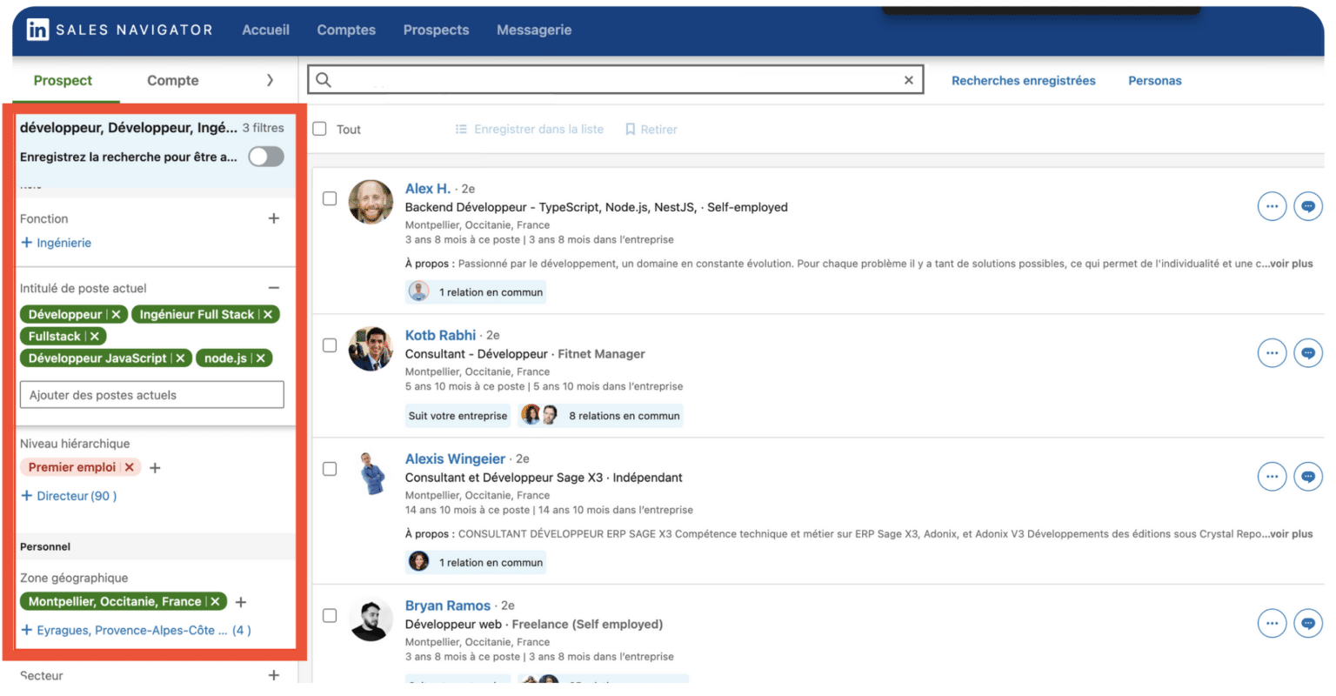Click the bookmark Retirer icon
The width and height of the screenshot is (1336, 696).
631,129
